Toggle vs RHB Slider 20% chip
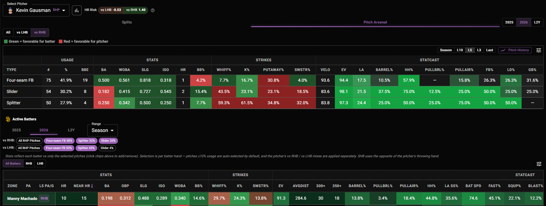The height and width of the screenshot is (206, 546). point(108,141)
